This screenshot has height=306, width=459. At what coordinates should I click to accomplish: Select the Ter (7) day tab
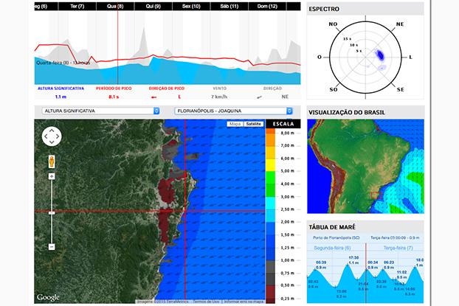(77, 6)
